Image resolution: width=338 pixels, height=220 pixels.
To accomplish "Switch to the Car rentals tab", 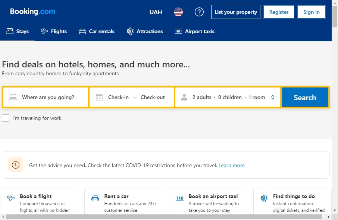I will (96, 31).
